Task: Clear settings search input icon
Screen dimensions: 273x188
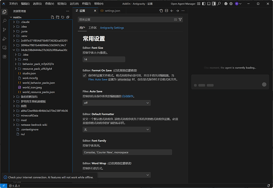Action: [x=176, y=19]
